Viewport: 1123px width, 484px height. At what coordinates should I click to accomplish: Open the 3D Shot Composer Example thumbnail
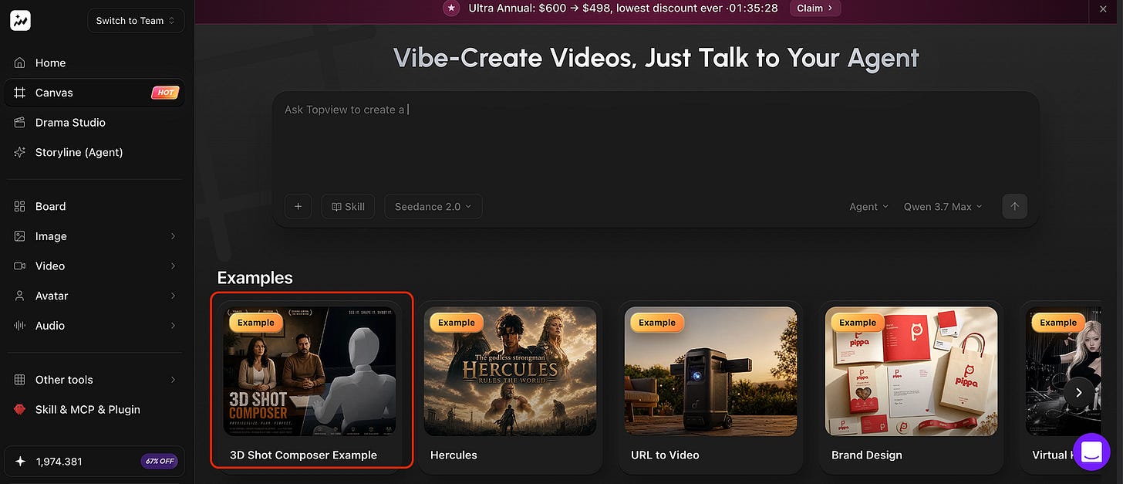(309, 371)
